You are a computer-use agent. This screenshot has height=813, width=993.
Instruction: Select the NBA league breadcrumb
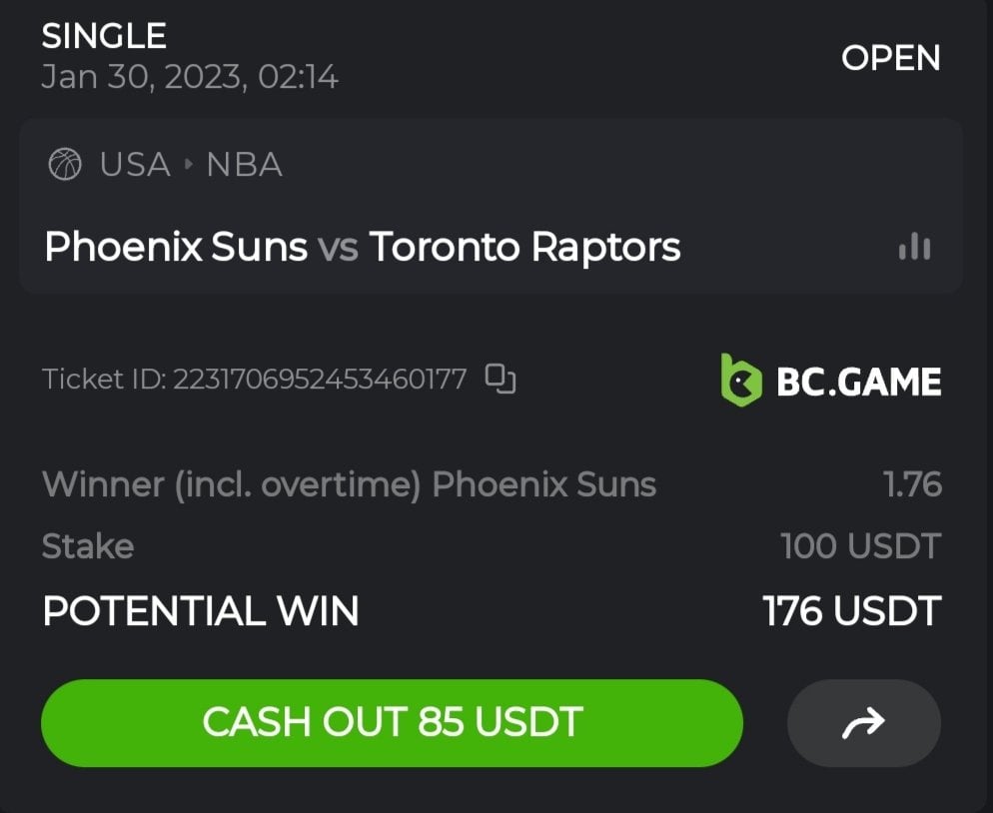click(244, 165)
